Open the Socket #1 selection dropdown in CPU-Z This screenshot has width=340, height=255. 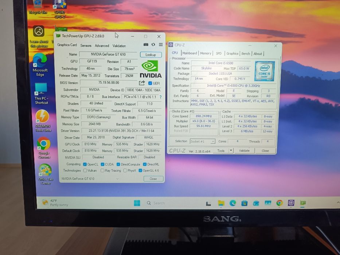(202, 141)
